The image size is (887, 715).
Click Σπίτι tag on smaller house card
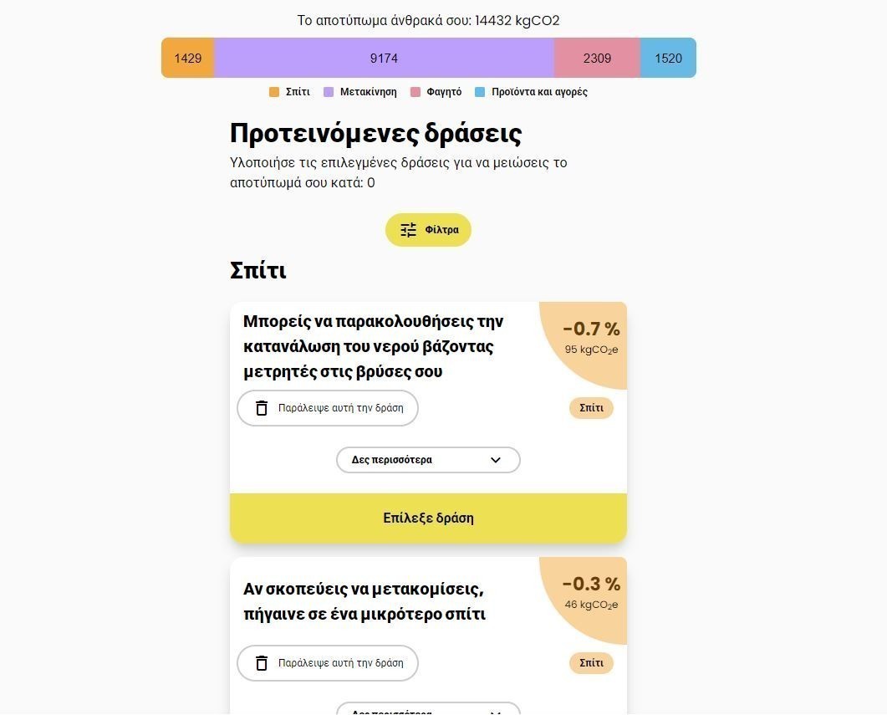(x=591, y=663)
